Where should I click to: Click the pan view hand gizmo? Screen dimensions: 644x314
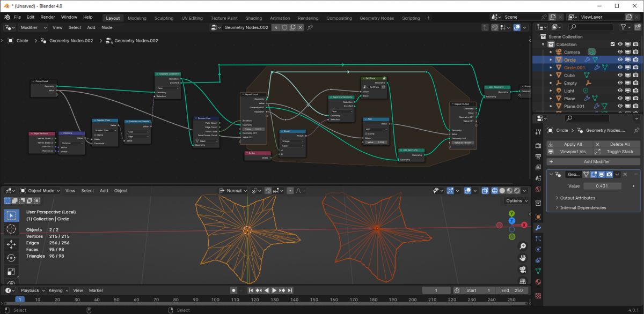tap(523, 258)
